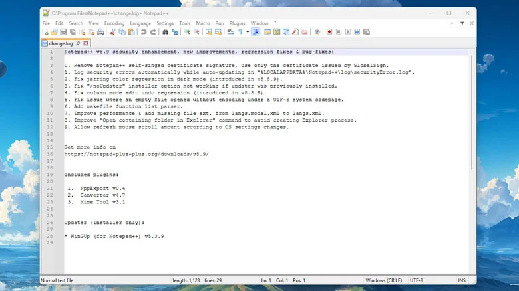519x291 pixels.
Task: Click the plus button near menu bar
Action: click(452, 23)
